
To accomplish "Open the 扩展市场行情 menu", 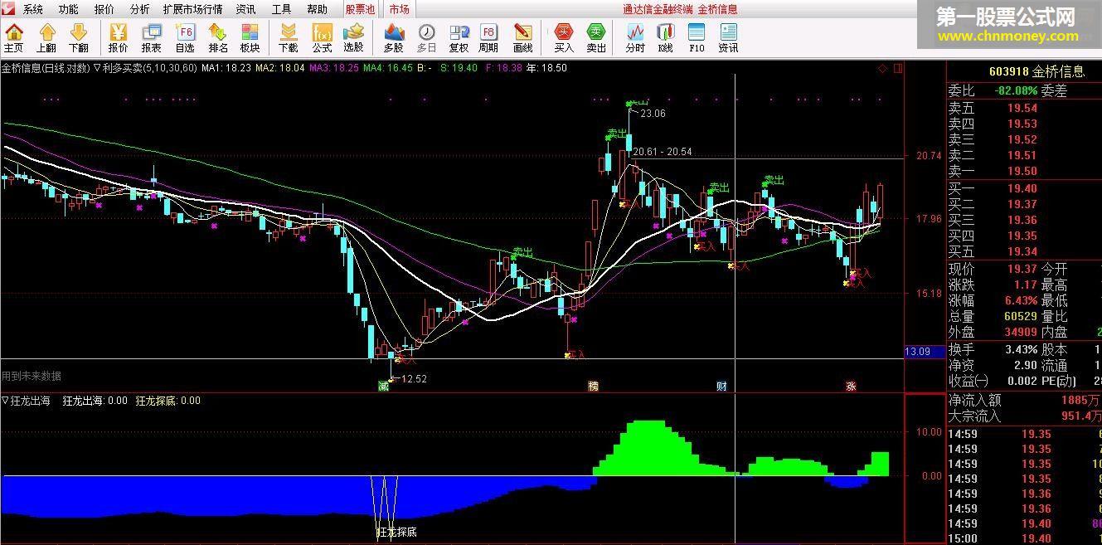I will (193, 9).
